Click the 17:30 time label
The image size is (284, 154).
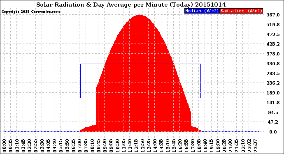point(193,146)
